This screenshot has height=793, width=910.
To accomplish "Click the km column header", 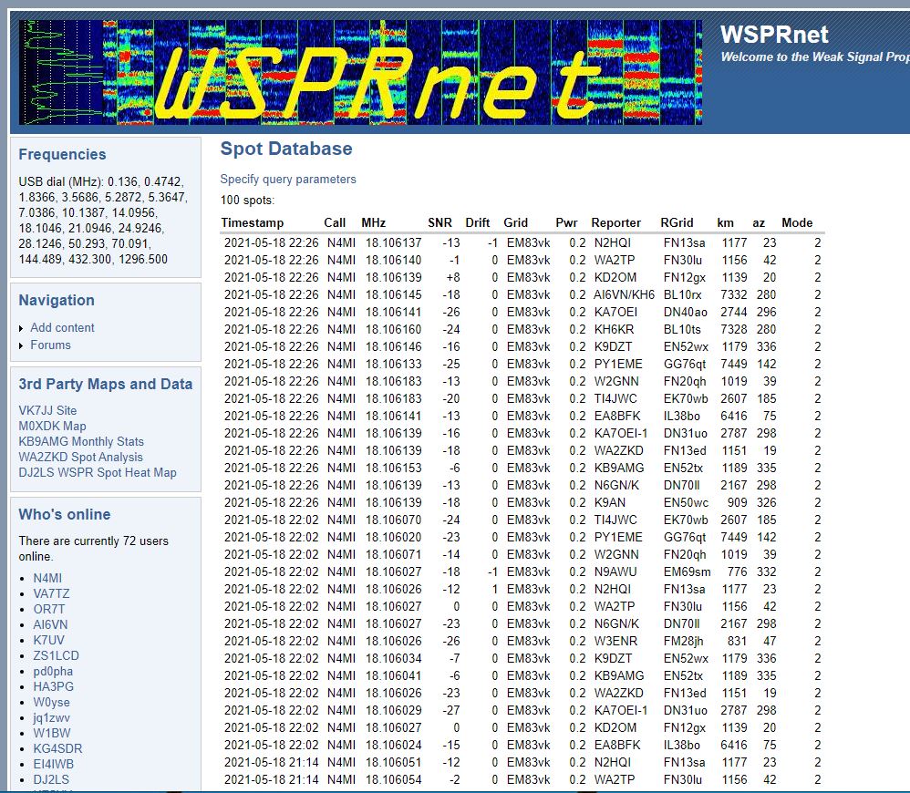I will tap(726, 222).
